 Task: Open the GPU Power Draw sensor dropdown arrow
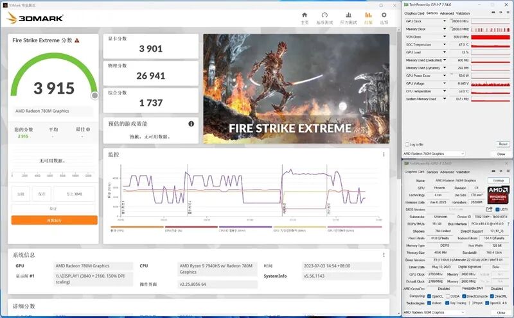coord(445,76)
